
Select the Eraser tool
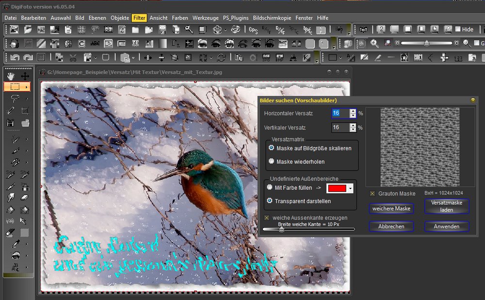coord(23,198)
